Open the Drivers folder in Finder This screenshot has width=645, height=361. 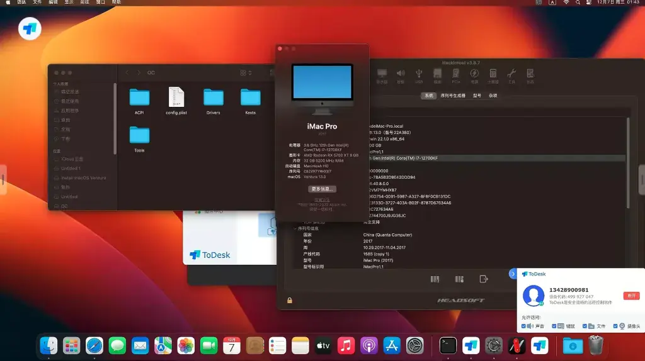click(213, 101)
